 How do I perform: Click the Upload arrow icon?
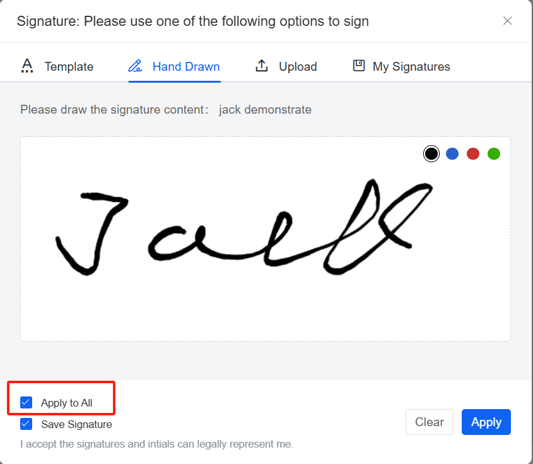pos(262,66)
